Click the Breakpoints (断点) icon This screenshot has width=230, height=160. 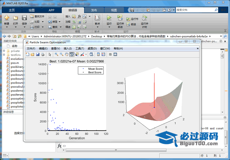[x=97, y=18]
